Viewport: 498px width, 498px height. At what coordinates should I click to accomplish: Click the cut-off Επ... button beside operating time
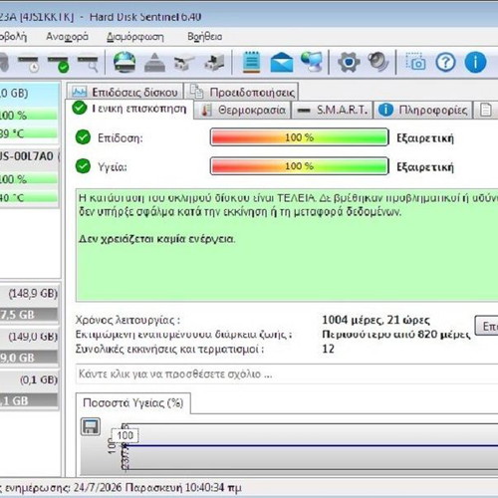click(487, 326)
